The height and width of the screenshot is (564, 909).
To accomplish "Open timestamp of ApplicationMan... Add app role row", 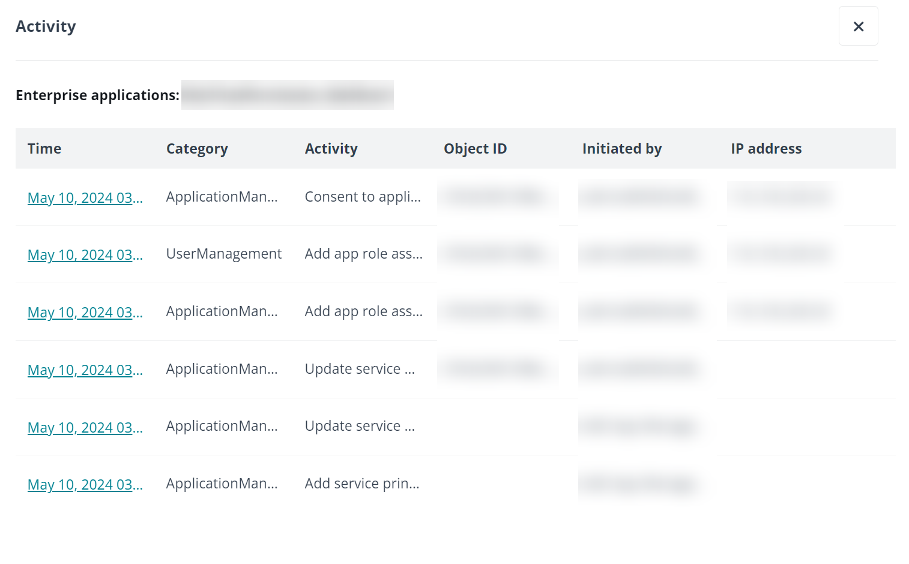I will click(85, 313).
